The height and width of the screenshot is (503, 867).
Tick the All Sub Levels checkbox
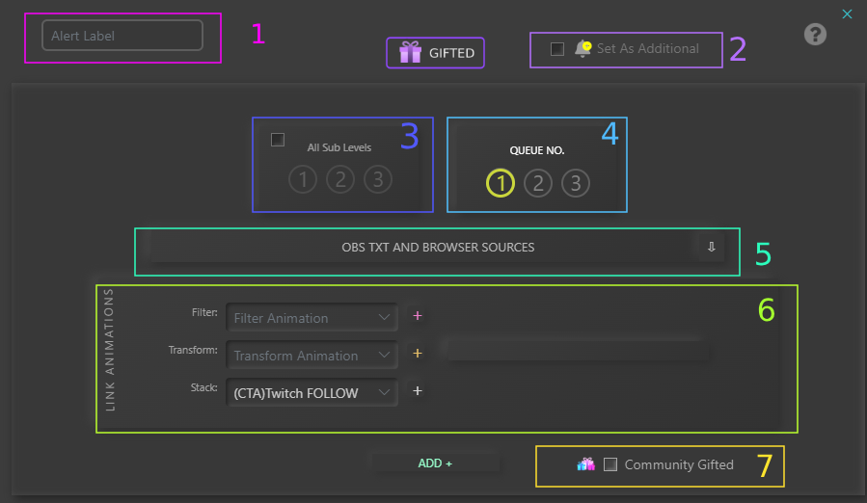click(278, 140)
